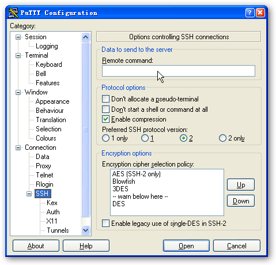
Task: Collapse the Connection tree node
Action: [18, 147]
